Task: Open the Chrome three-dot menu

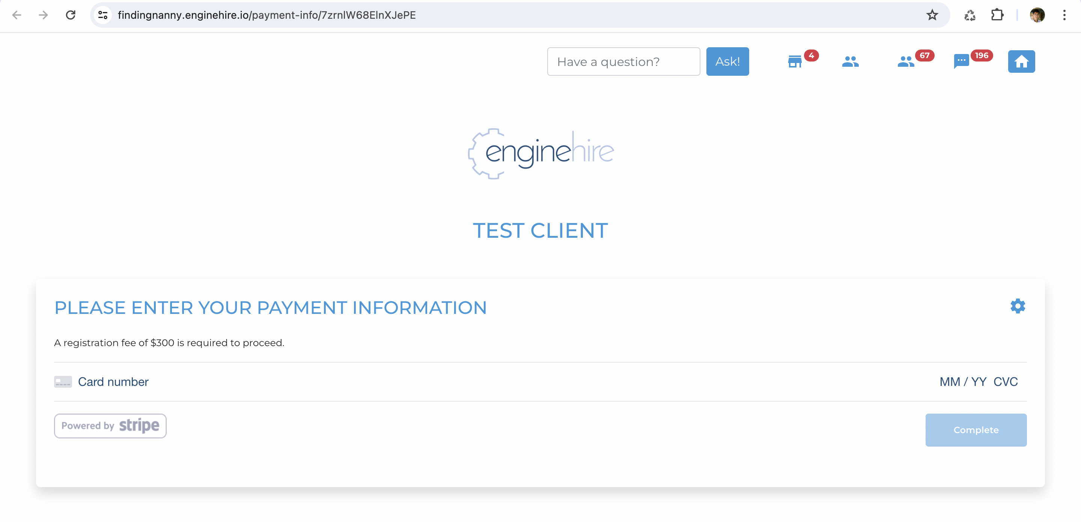Action: pyautogui.click(x=1064, y=15)
